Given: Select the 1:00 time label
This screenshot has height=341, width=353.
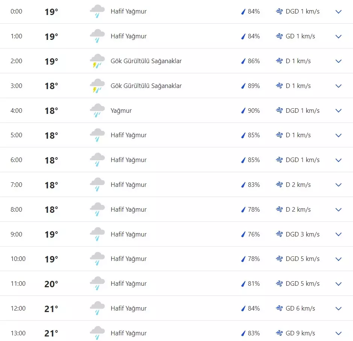Looking at the screenshot, I should (x=16, y=36).
